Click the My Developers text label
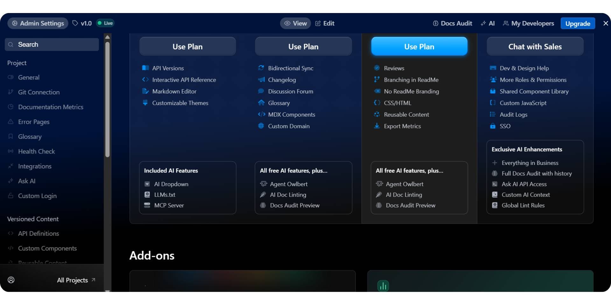The width and height of the screenshot is (611, 305). click(532, 23)
